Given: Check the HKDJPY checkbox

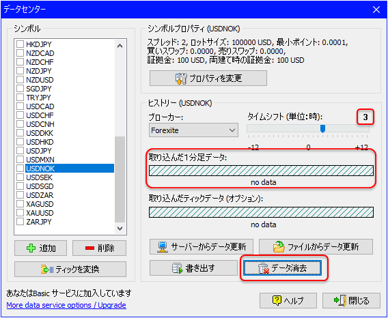Looking at the screenshot, I should pyautogui.click(x=20, y=44).
